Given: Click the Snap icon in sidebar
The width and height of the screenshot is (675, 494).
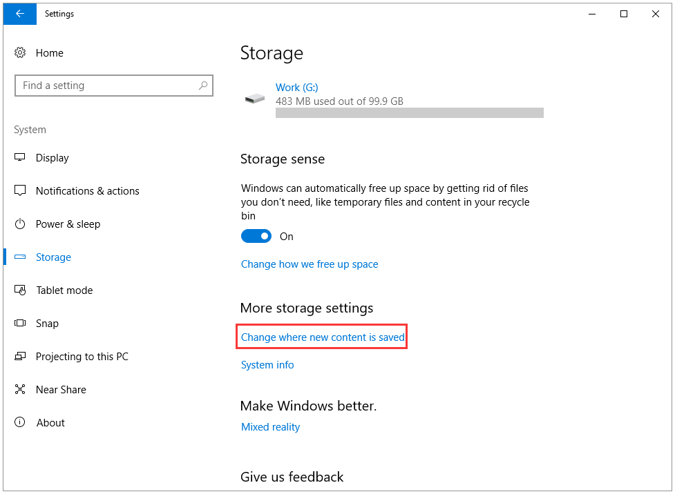Looking at the screenshot, I should [20, 323].
